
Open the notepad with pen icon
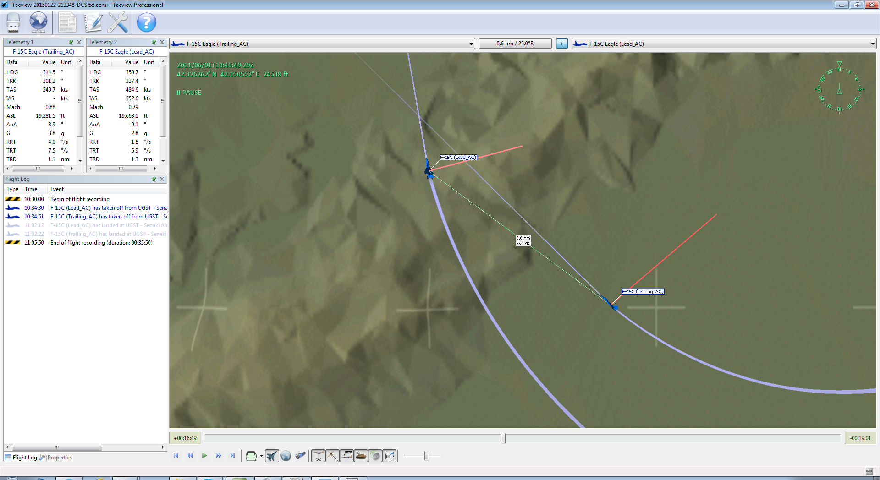[x=93, y=22]
